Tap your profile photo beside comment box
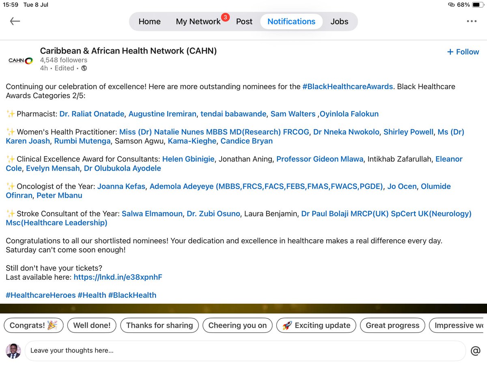The image size is (487, 365). point(13,351)
